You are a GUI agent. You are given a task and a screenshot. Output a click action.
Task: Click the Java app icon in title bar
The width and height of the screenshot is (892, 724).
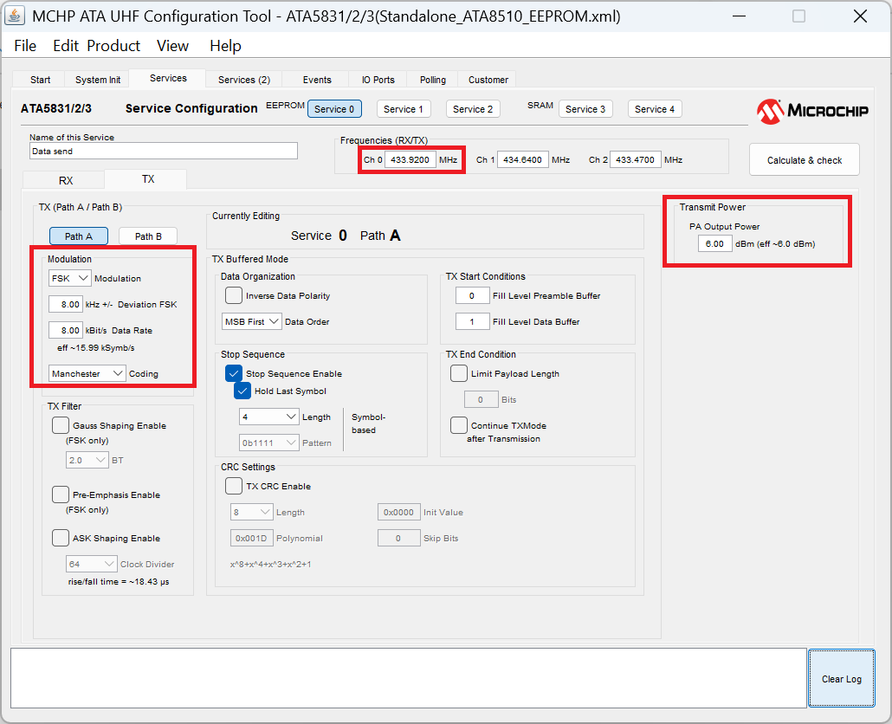click(14, 16)
